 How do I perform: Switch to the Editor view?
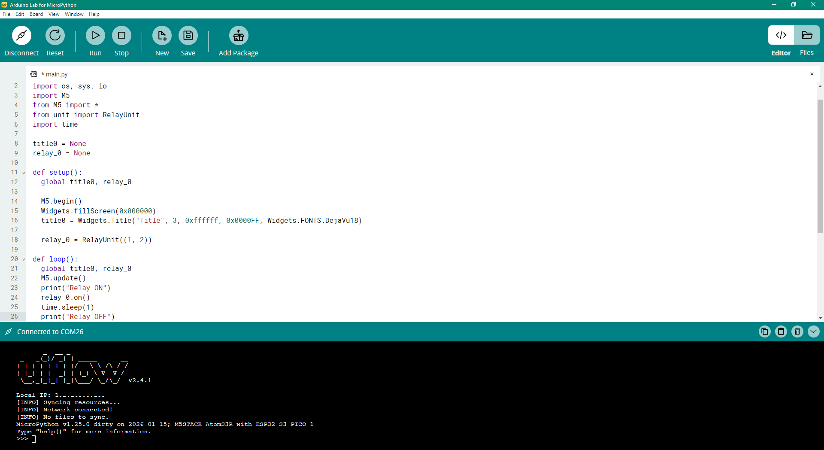(781, 36)
